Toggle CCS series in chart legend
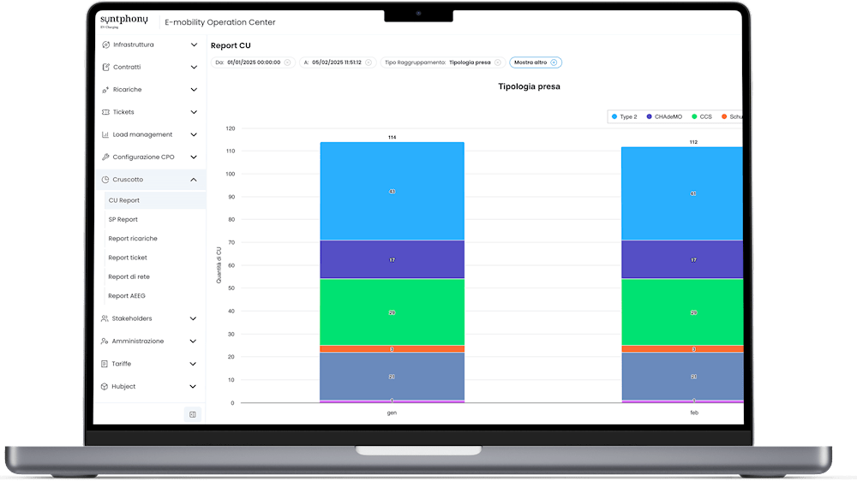 tap(702, 116)
